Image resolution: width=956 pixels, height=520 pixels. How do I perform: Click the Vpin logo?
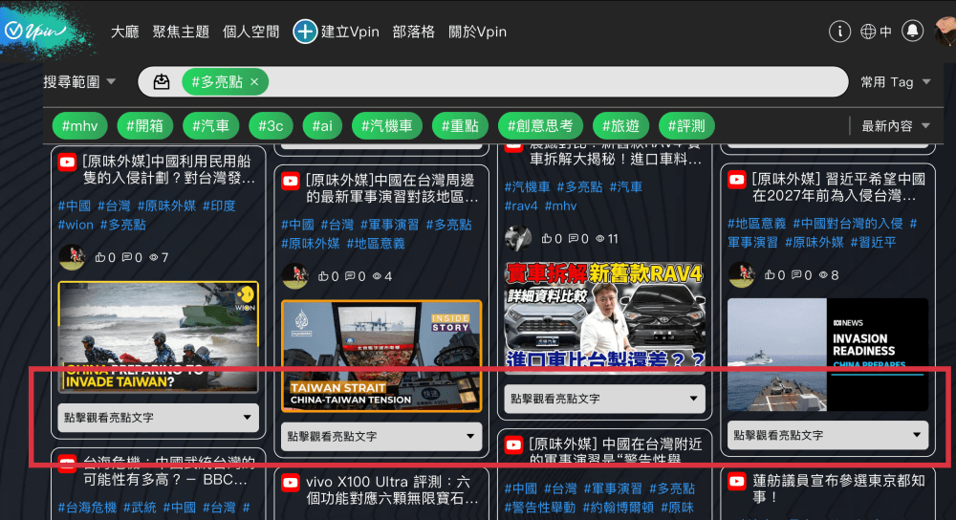click(x=36, y=31)
